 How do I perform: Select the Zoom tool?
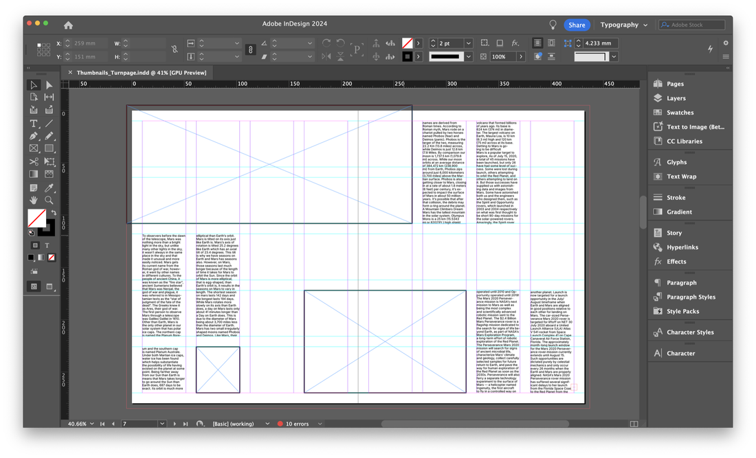coord(49,200)
